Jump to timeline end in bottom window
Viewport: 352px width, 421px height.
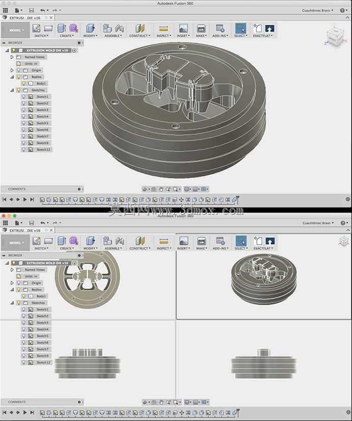(32, 412)
